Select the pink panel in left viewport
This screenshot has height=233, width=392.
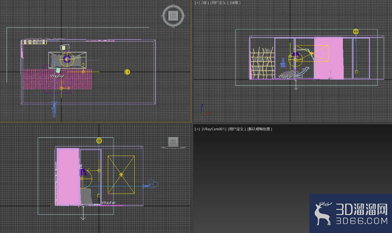click(x=68, y=177)
